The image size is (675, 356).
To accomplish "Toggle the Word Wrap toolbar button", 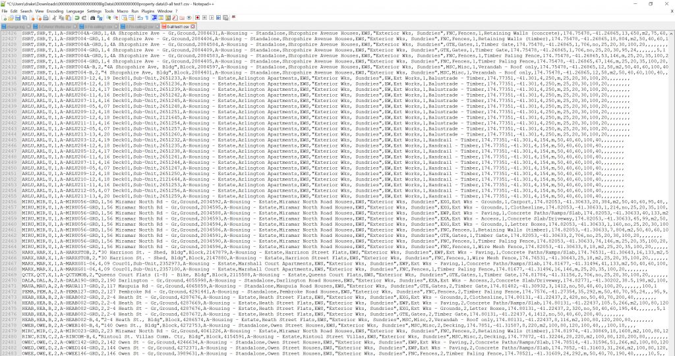I will [x=140, y=18].
